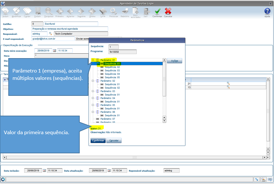The width and height of the screenshot is (274, 184).
Task: Click the Processar gears icon
Action: coord(113,11)
